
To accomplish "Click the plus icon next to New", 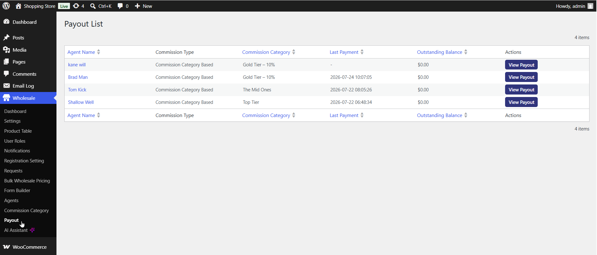I will pos(137,6).
